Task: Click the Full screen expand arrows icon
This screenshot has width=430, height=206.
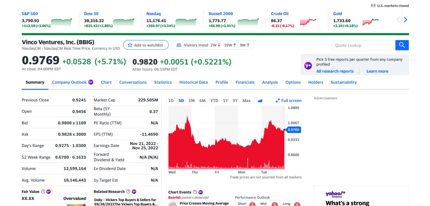Action: coord(277,101)
